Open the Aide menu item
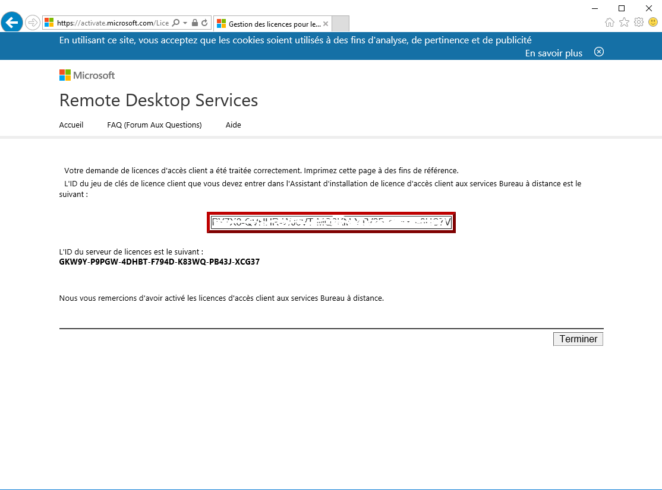Viewport: 662px width, 490px height. point(233,125)
